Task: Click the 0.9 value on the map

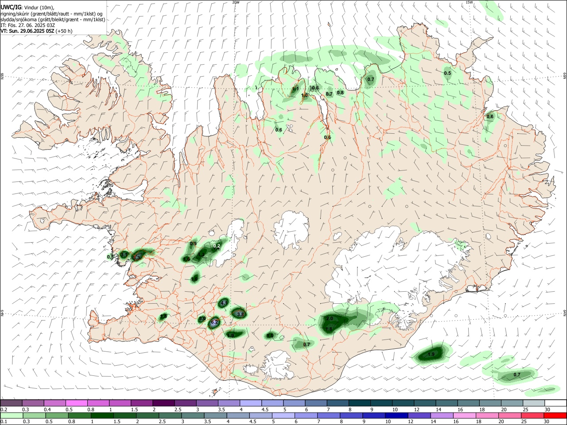Action: click(193, 243)
